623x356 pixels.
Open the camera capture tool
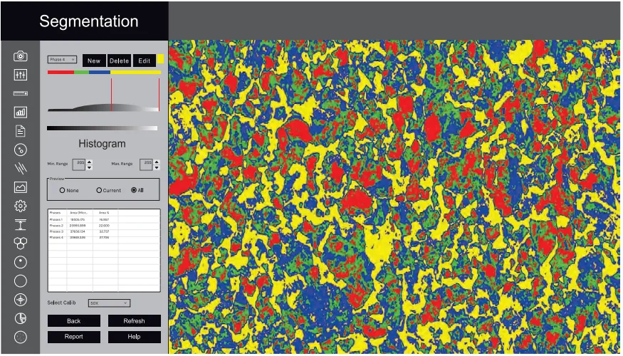(x=20, y=56)
